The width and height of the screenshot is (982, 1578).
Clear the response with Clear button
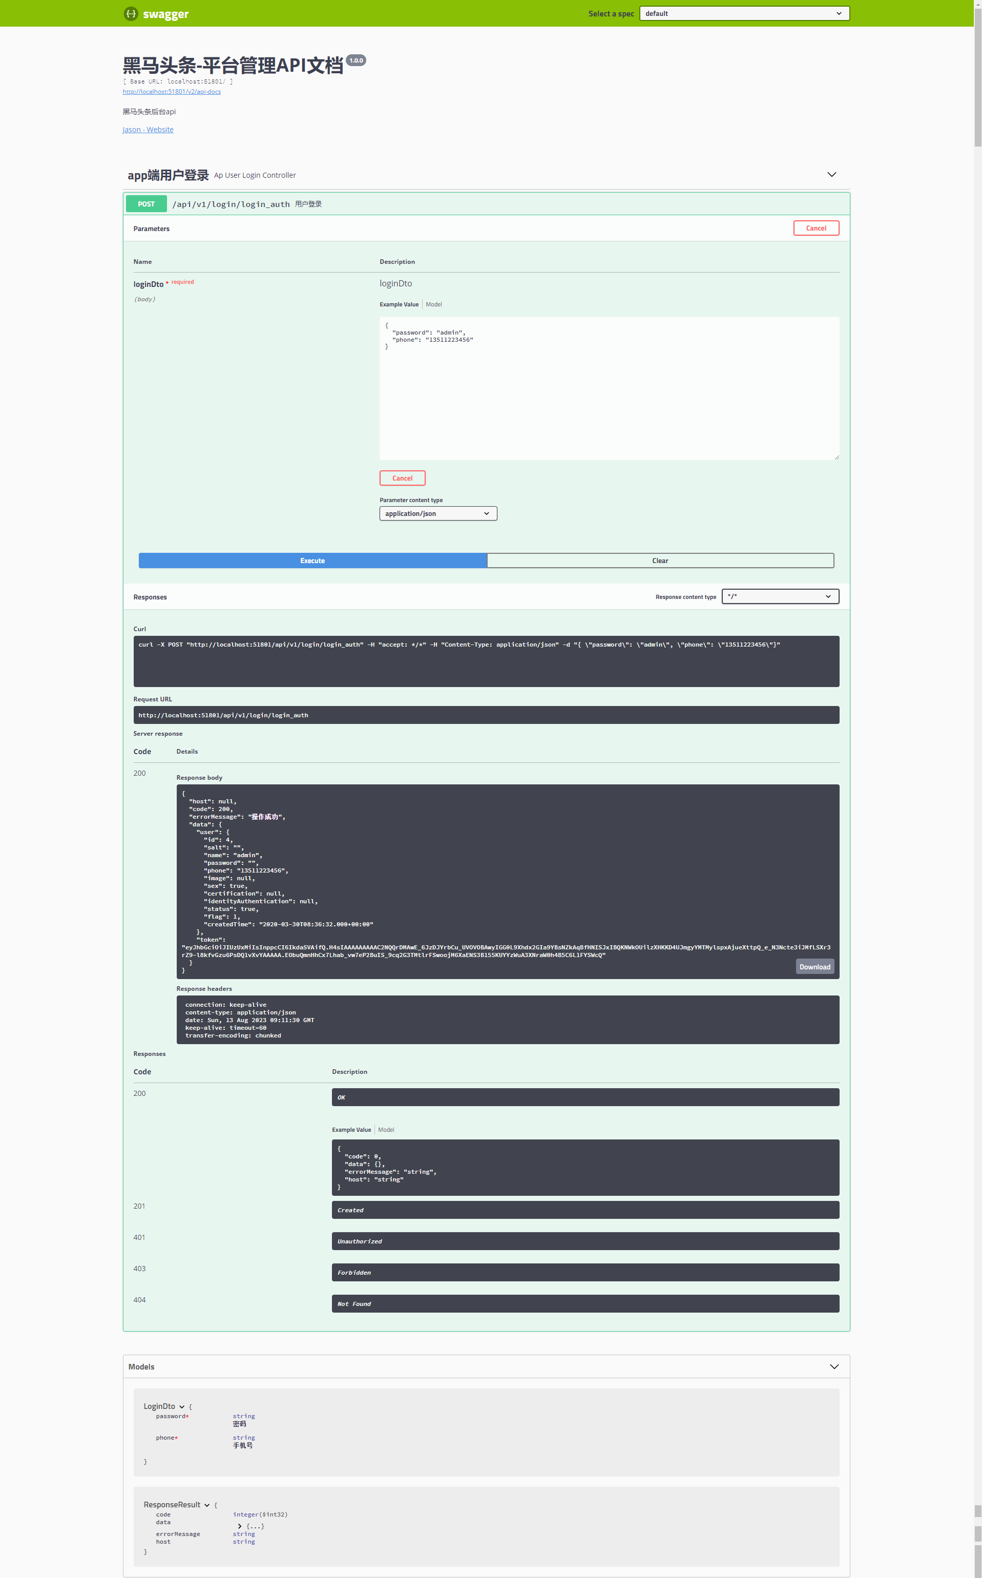[x=660, y=561]
